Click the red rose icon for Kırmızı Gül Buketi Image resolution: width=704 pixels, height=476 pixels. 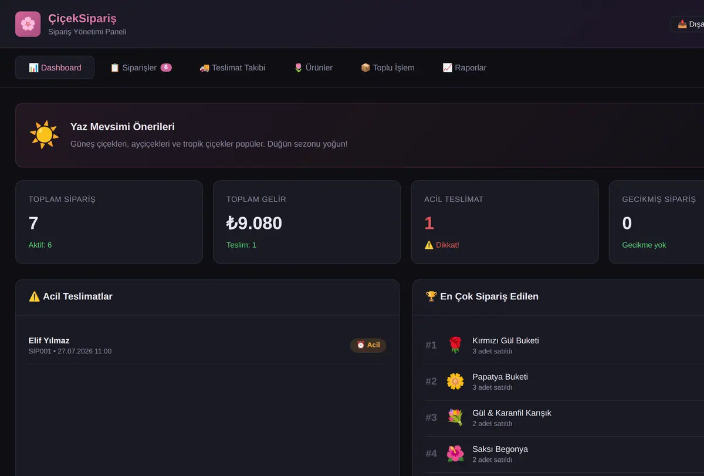(x=455, y=345)
